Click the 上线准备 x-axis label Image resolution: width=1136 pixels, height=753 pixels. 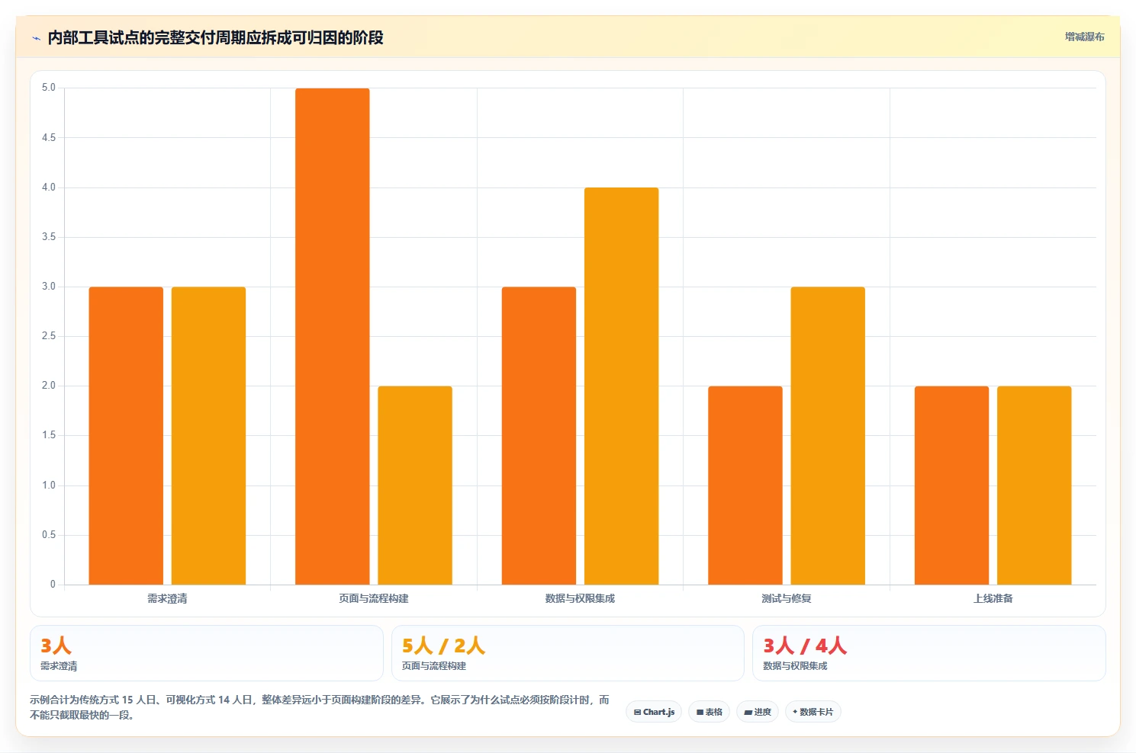tap(993, 599)
